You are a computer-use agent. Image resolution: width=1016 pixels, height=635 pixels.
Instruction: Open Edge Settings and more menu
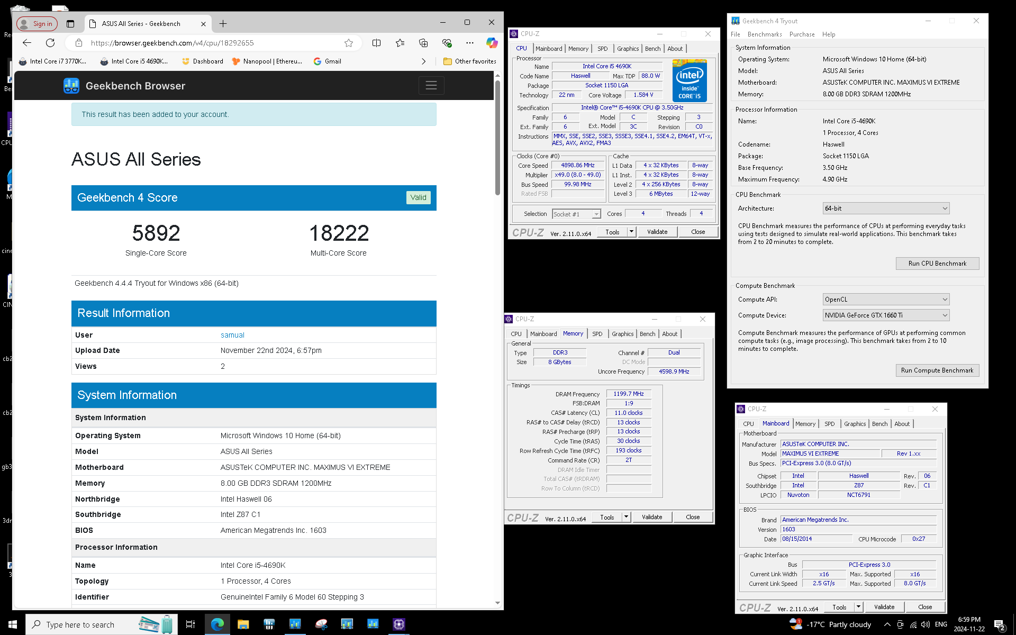tap(470, 43)
